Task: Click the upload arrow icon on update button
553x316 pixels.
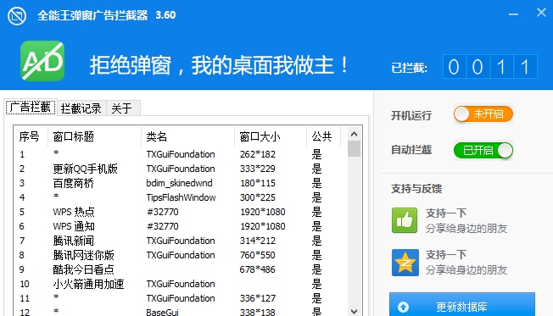Action: tap(403, 308)
